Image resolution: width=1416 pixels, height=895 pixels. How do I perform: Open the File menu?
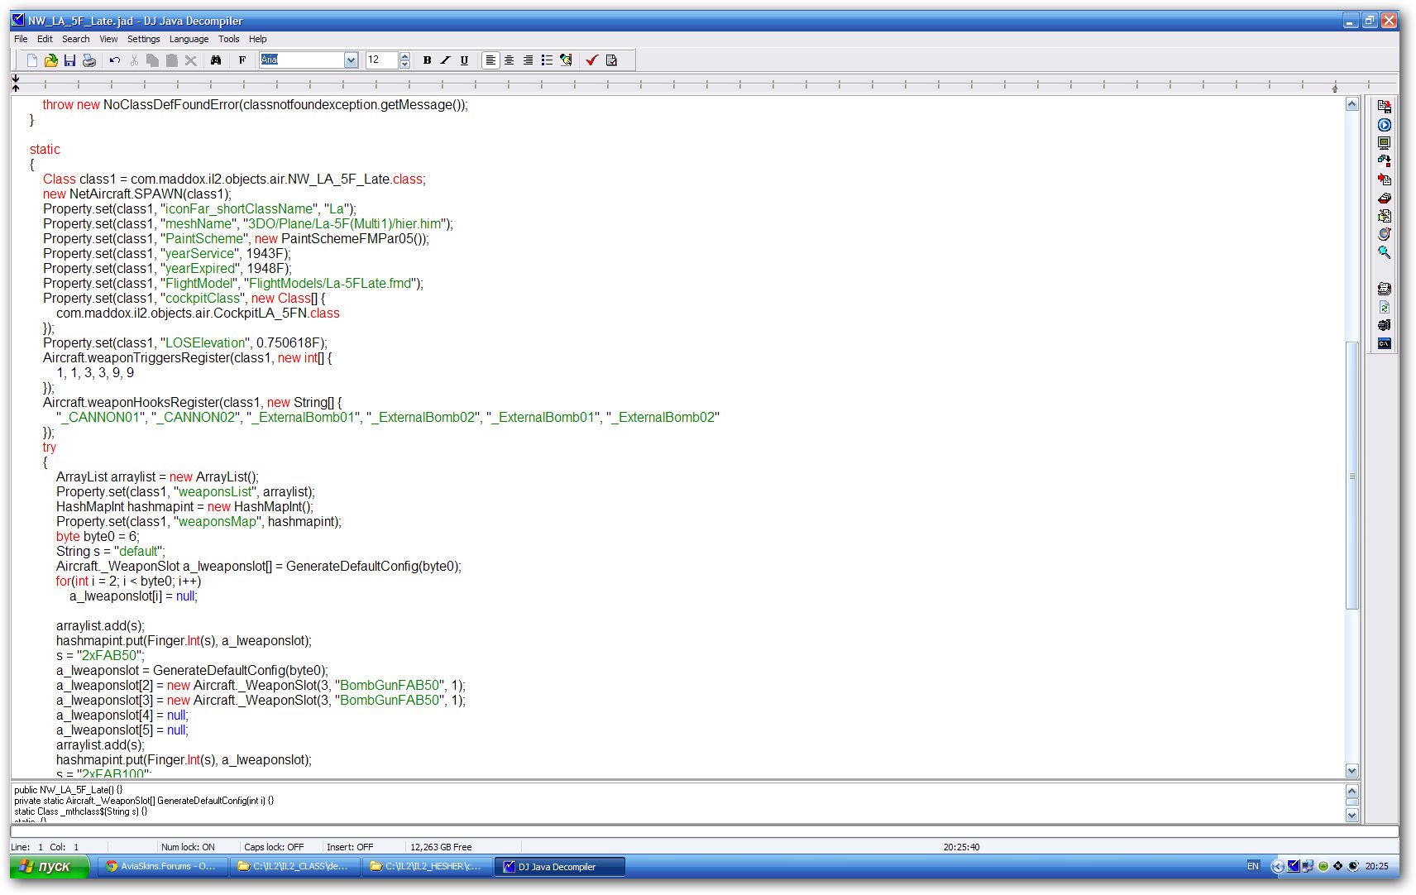coord(21,39)
